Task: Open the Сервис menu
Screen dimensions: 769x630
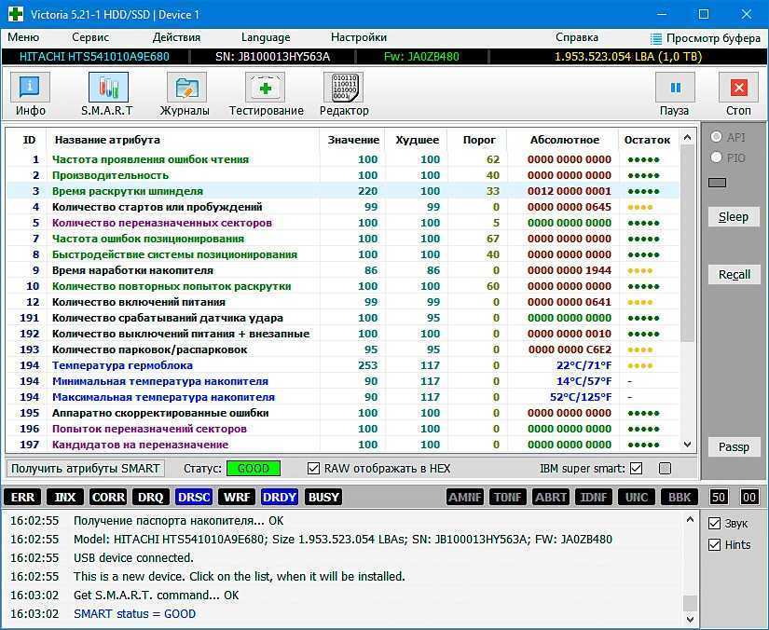Action: [x=90, y=37]
